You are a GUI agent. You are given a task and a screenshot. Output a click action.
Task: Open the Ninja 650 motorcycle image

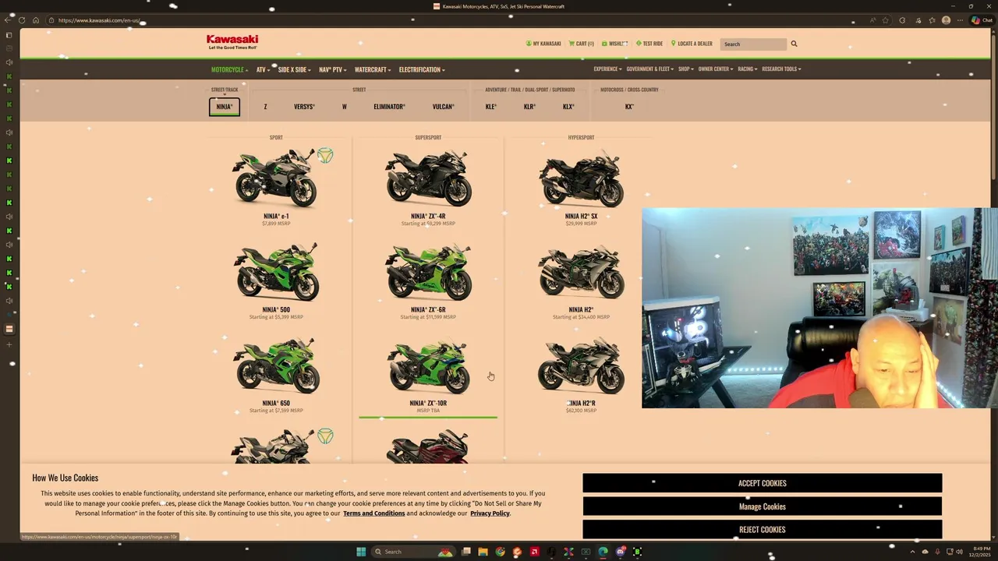(x=276, y=365)
